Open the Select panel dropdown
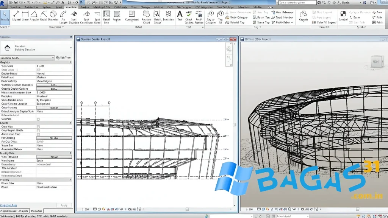The image size is (388, 218). pyautogui.click(x=5, y=27)
